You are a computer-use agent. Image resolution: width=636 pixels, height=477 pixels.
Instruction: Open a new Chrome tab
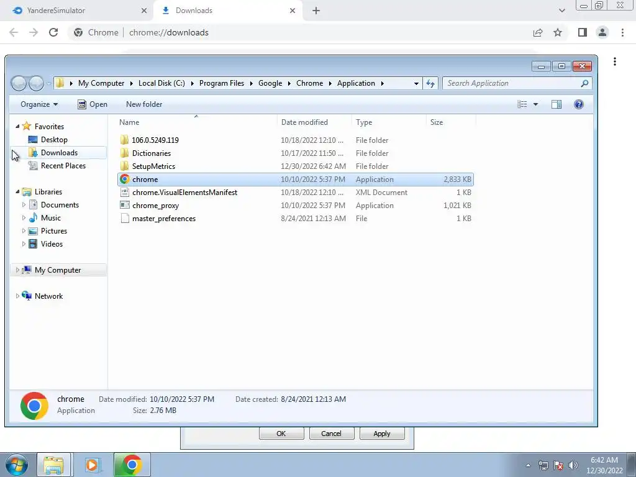click(316, 11)
